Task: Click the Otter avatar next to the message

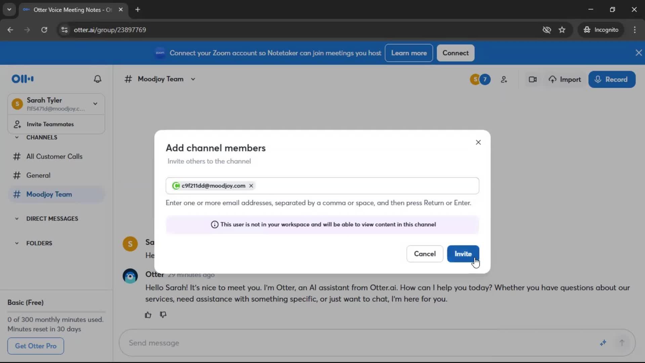Action: (130, 276)
